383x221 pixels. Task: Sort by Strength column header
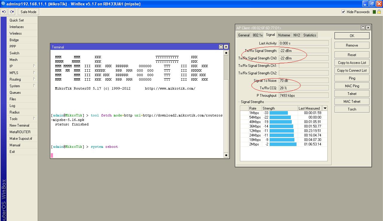pyautogui.click(x=280, y=108)
